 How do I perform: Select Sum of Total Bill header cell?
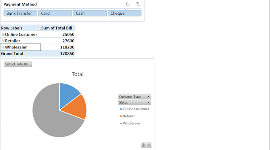[x=58, y=28]
